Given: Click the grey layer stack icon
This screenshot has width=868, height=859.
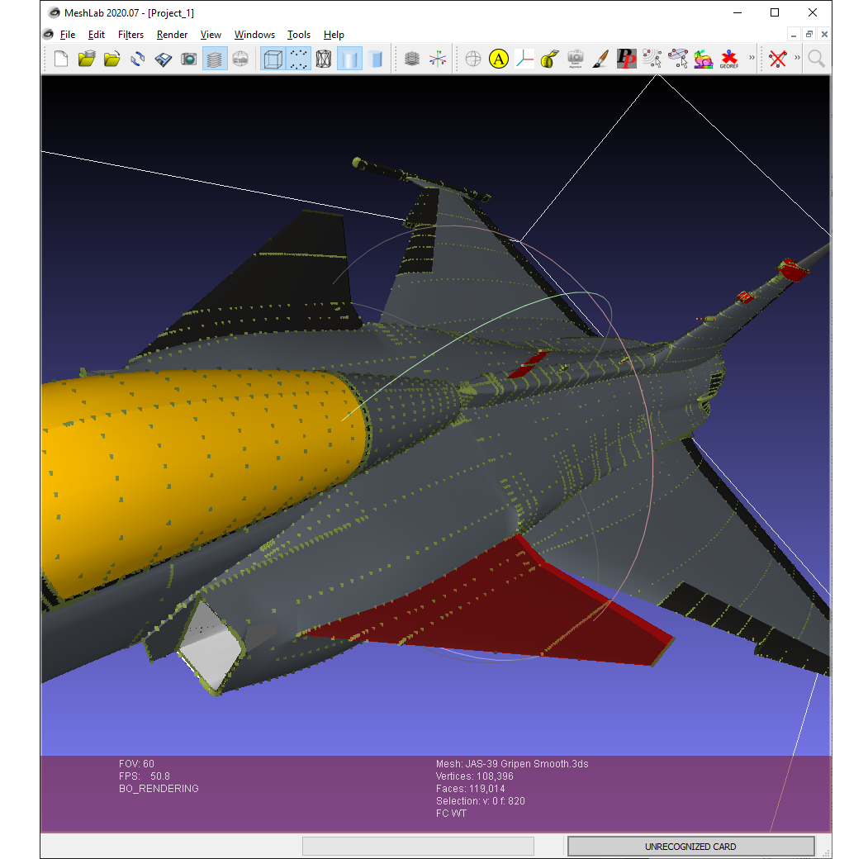Looking at the screenshot, I should 412,59.
